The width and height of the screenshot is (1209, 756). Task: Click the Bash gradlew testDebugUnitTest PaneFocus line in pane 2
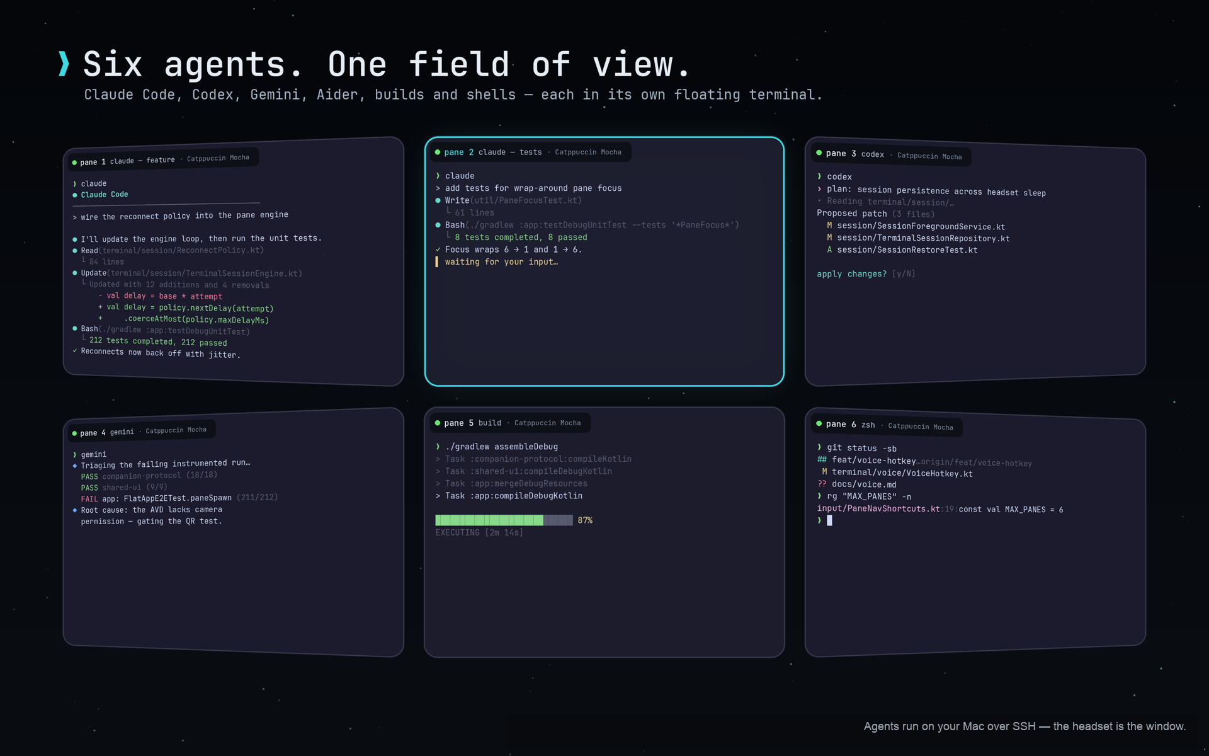pyautogui.click(x=592, y=225)
